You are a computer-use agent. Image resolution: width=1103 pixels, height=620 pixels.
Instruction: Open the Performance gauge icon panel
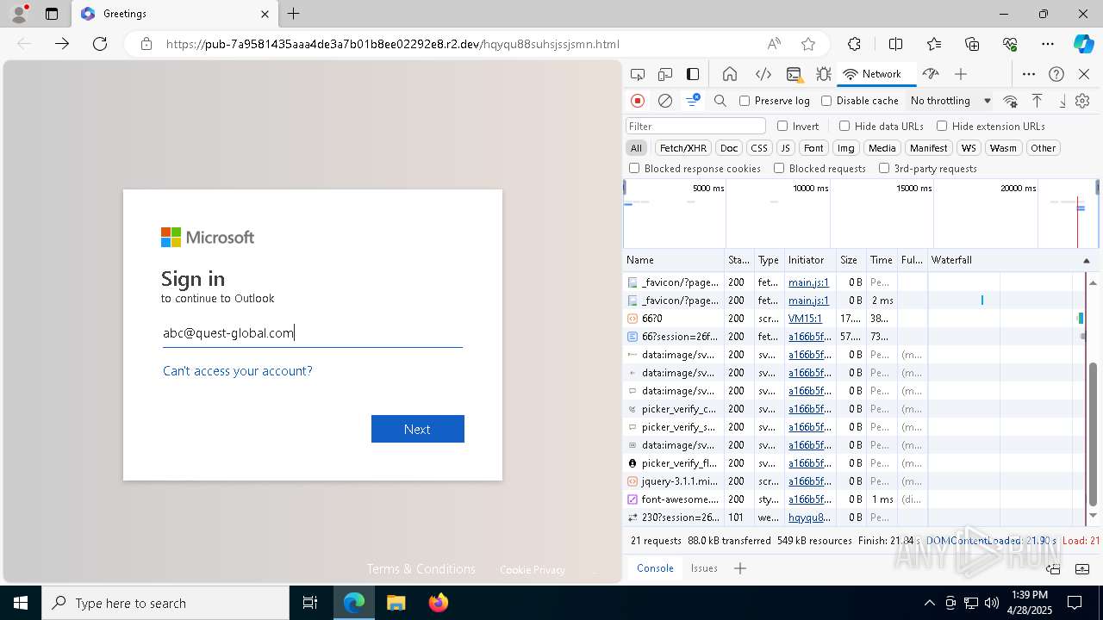(930, 74)
